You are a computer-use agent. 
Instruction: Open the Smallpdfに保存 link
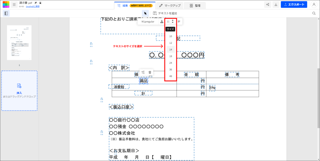point(32,7)
